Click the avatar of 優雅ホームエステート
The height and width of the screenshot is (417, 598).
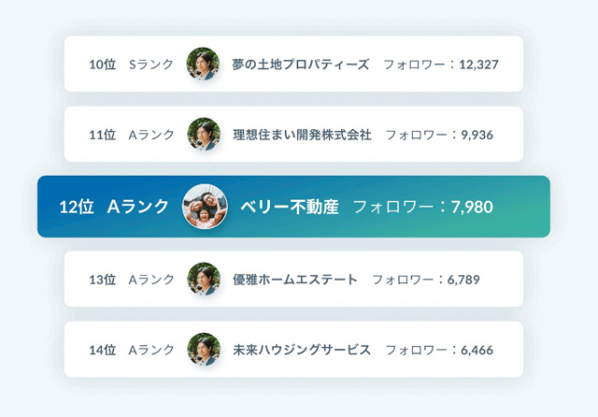(204, 279)
